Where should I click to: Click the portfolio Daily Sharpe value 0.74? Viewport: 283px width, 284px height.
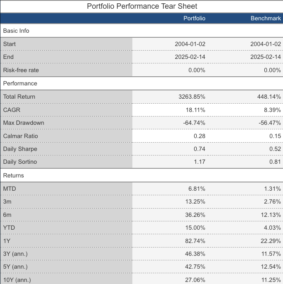click(200, 149)
